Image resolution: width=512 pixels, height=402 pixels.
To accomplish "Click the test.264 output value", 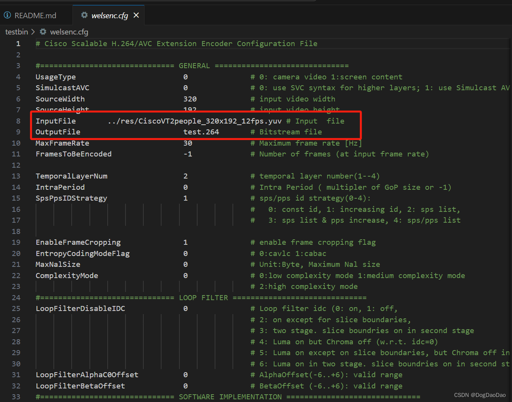I will pos(201,132).
